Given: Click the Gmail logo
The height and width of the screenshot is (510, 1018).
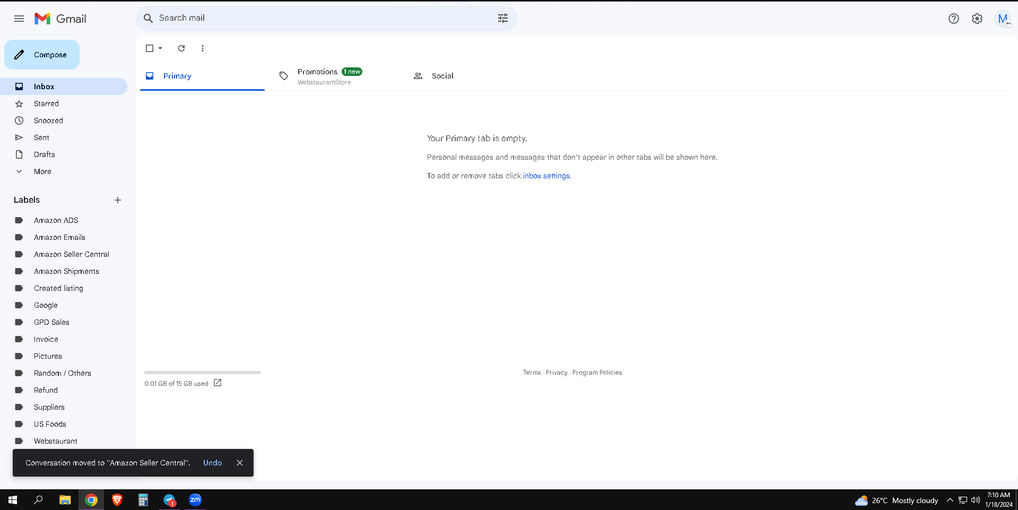Looking at the screenshot, I should (x=60, y=19).
